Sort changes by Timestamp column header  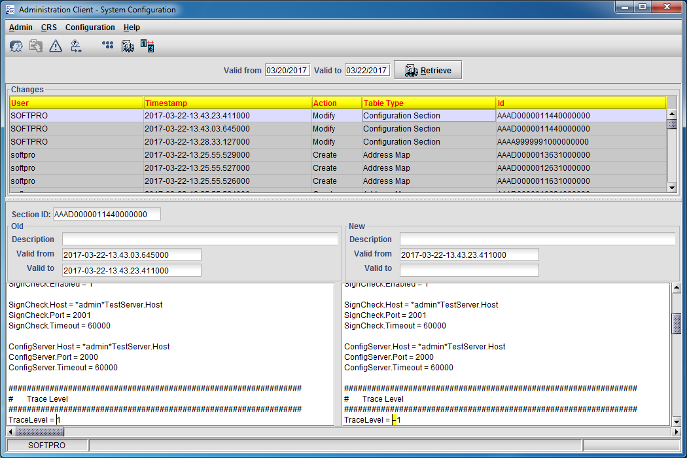point(227,103)
